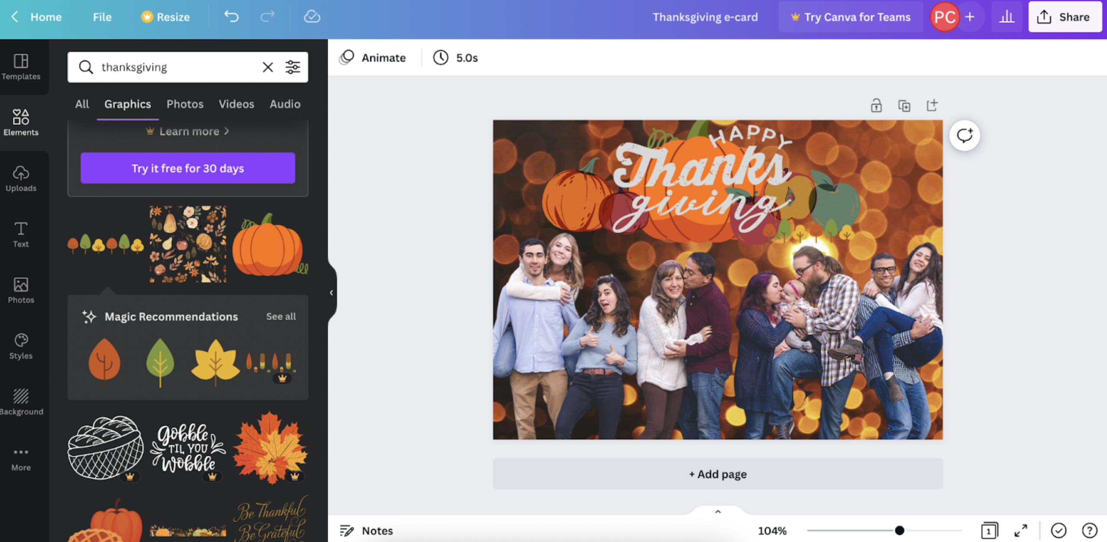Click the Learn more link
This screenshot has height=542, width=1107.
pyautogui.click(x=188, y=131)
